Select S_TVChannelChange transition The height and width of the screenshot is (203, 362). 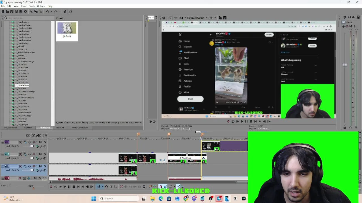coord(25,61)
